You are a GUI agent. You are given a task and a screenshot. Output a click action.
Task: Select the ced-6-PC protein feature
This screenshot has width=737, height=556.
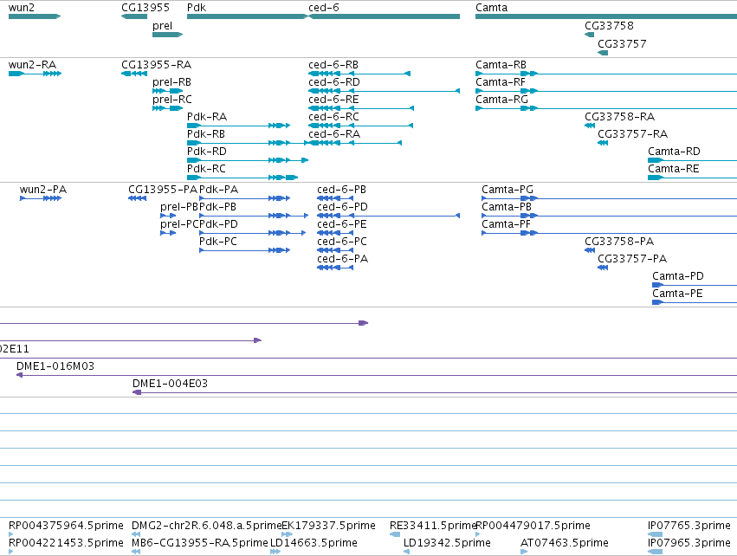(335, 250)
